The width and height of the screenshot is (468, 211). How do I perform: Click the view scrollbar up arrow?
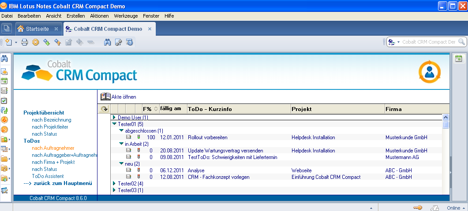(x=446, y=118)
